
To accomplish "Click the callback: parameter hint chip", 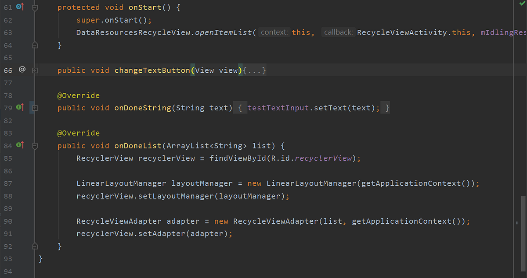I will click(338, 32).
